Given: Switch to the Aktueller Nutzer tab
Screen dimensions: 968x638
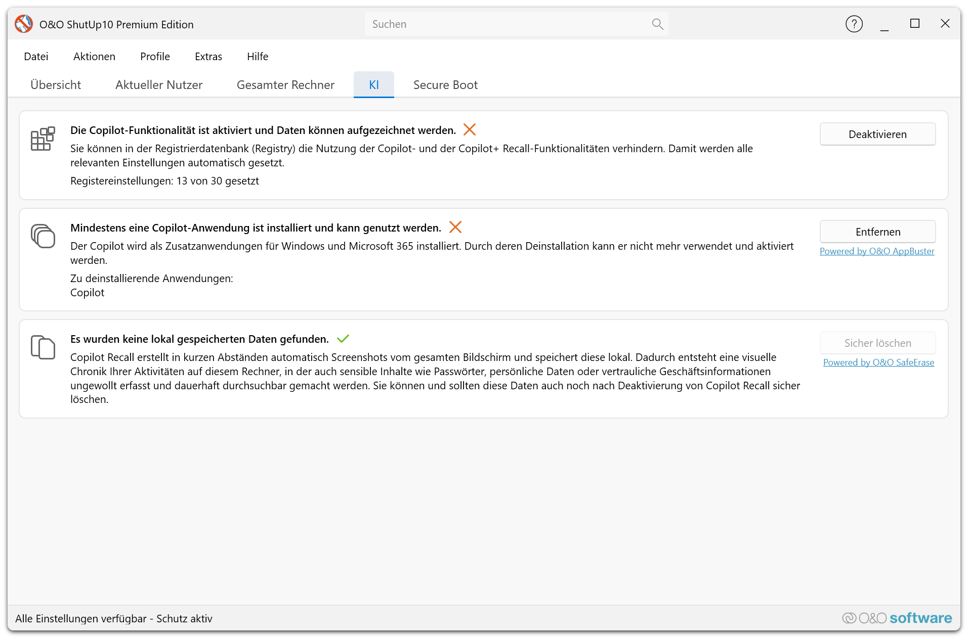Looking at the screenshot, I should coord(159,85).
